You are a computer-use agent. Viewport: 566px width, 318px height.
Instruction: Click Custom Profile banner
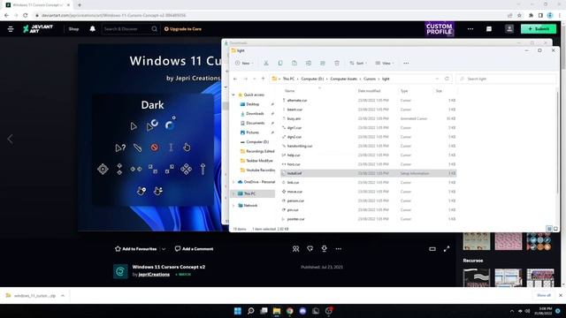(439, 29)
